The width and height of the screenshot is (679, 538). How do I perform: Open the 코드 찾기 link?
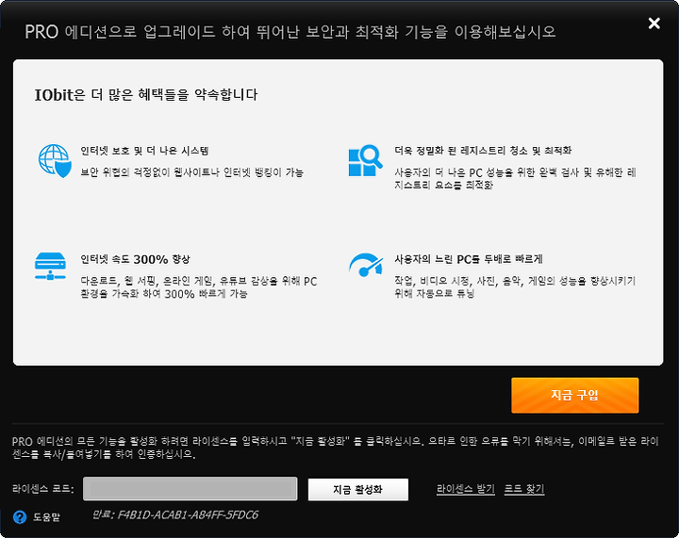pos(524,489)
